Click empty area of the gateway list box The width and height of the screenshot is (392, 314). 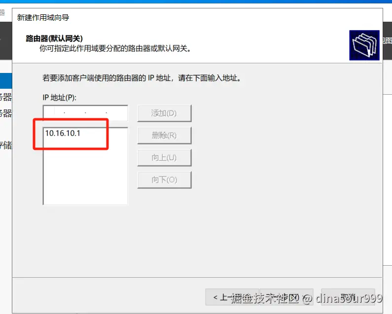[x=85, y=175]
